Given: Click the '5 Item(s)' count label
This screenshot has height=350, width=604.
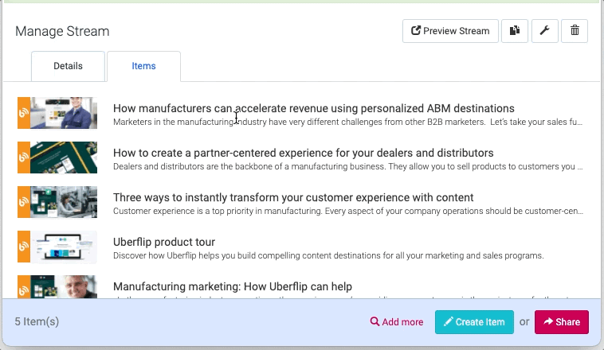Looking at the screenshot, I should point(37,321).
